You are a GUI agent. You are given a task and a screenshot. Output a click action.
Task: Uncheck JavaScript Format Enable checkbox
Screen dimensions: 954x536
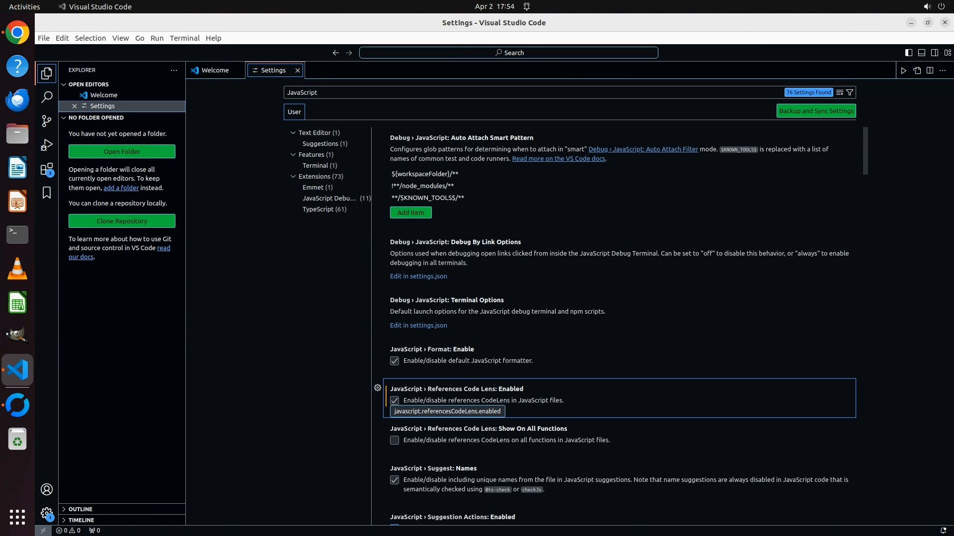pyautogui.click(x=395, y=361)
